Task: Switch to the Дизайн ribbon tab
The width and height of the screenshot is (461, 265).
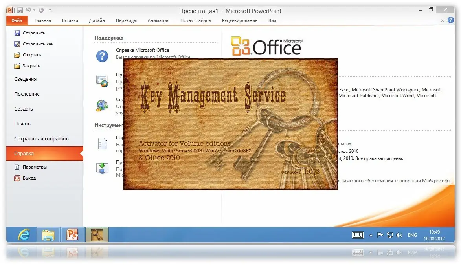Action: [97, 20]
